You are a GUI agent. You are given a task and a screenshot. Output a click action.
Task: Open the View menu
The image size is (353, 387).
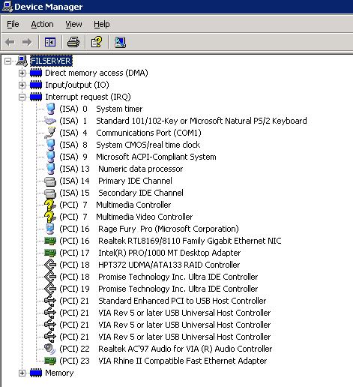tap(73, 24)
